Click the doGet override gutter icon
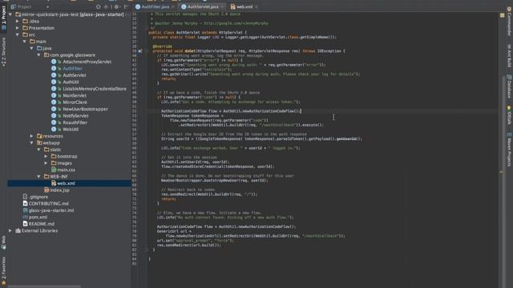The image size is (513, 288). [x=139, y=51]
